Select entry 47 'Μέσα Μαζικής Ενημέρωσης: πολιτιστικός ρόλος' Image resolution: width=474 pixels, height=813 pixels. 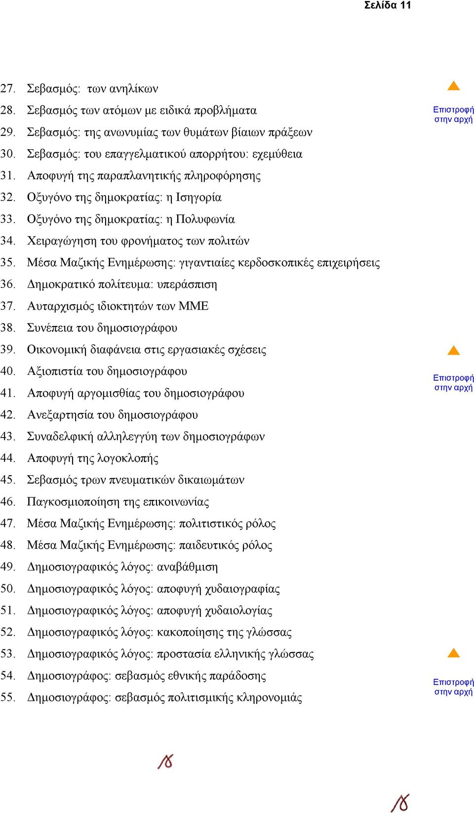pyautogui.click(x=151, y=524)
